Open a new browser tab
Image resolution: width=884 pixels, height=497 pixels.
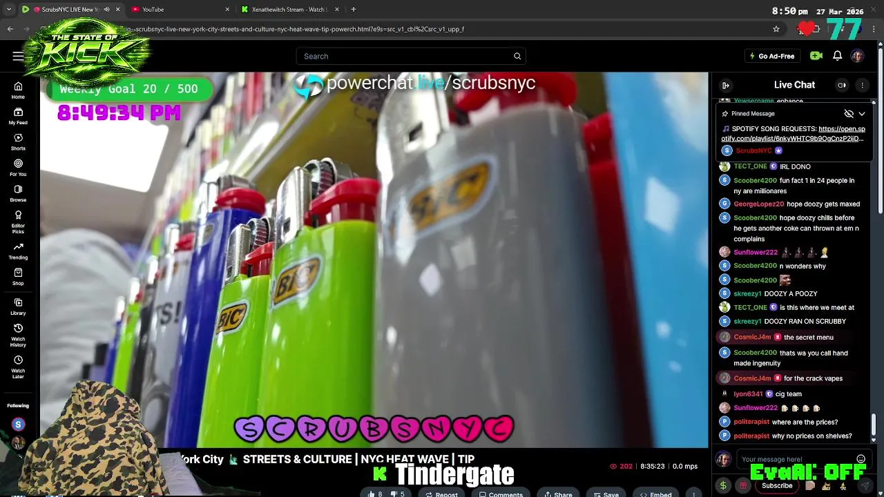click(x=354, y=10)
